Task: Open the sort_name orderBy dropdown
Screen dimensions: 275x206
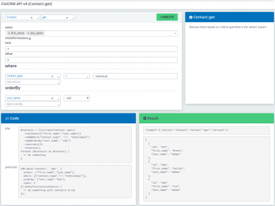Action: [58, 99]
